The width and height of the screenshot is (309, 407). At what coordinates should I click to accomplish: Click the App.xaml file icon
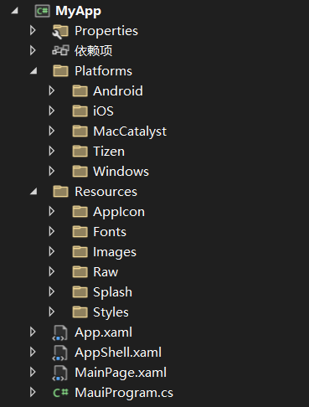[x=60, y=332]
